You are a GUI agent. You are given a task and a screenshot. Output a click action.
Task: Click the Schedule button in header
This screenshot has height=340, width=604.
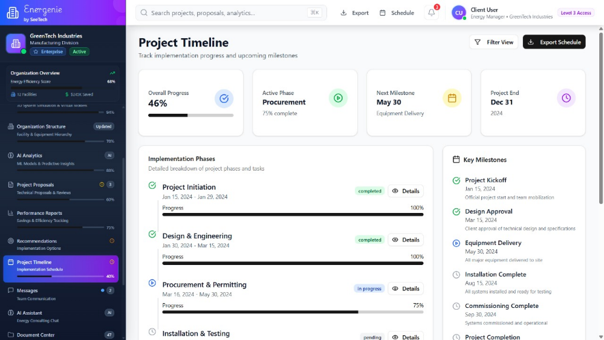point(397,13)
